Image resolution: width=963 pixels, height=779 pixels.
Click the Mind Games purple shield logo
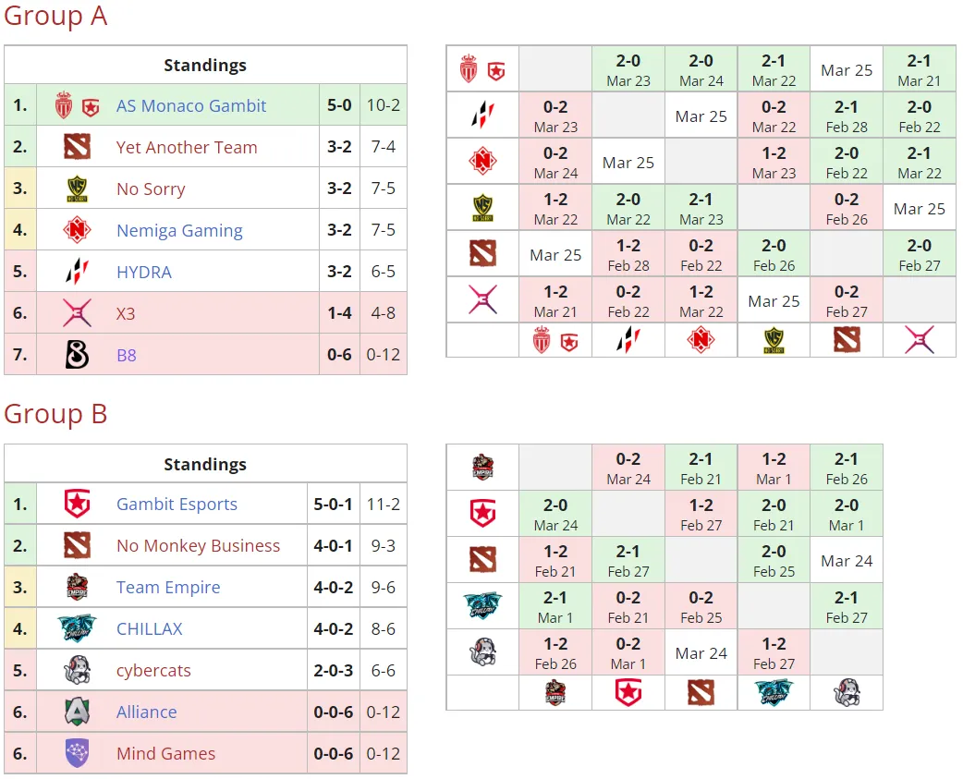click(77, 753)
